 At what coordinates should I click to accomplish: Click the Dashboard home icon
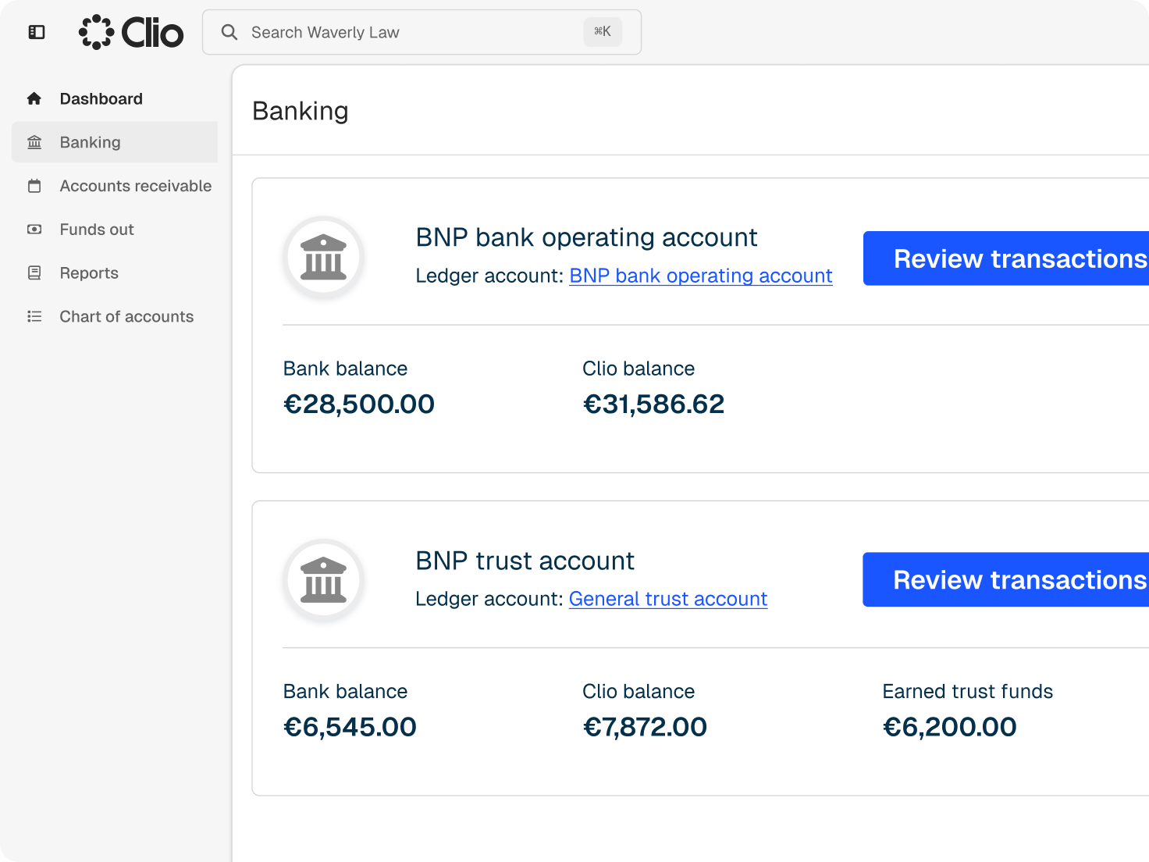(x=34, y=98)
